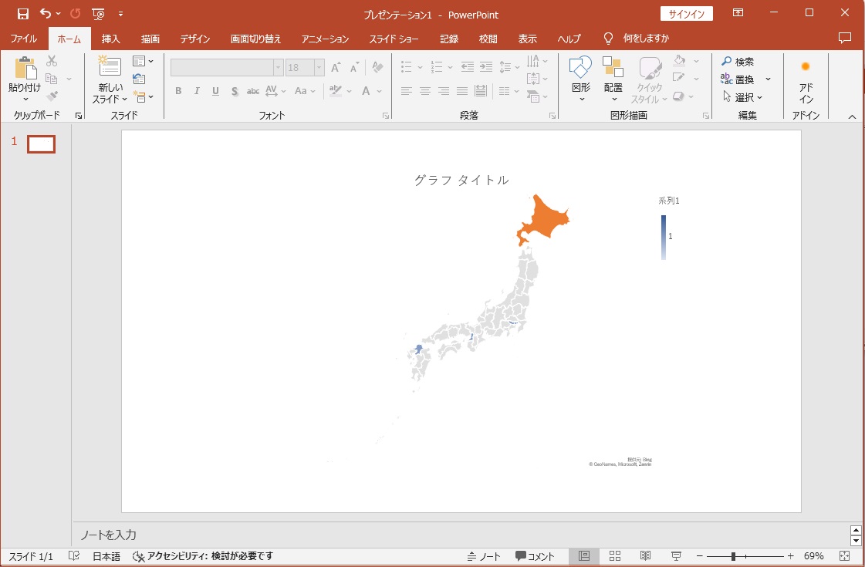The height and width of the screenshot is (567, 865).
Task: Open the Shapes gallery icon
Action: 580,68
